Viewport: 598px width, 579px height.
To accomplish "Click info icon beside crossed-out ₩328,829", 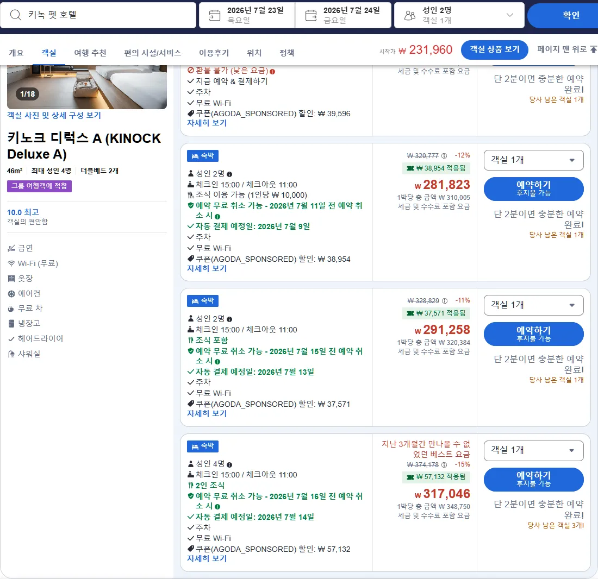I will [445, 301].
